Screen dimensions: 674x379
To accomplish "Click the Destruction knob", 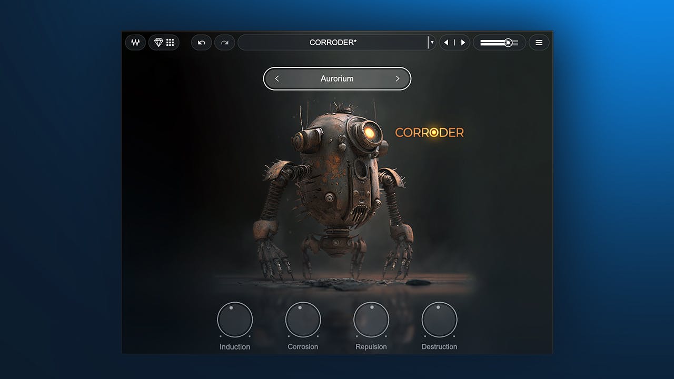I will click(x=439, y=320).
